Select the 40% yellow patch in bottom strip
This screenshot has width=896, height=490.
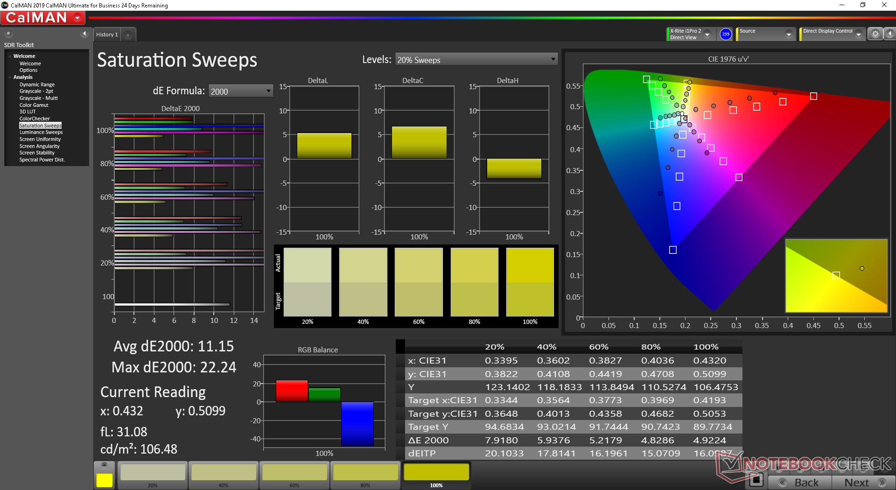coord(224,475)
